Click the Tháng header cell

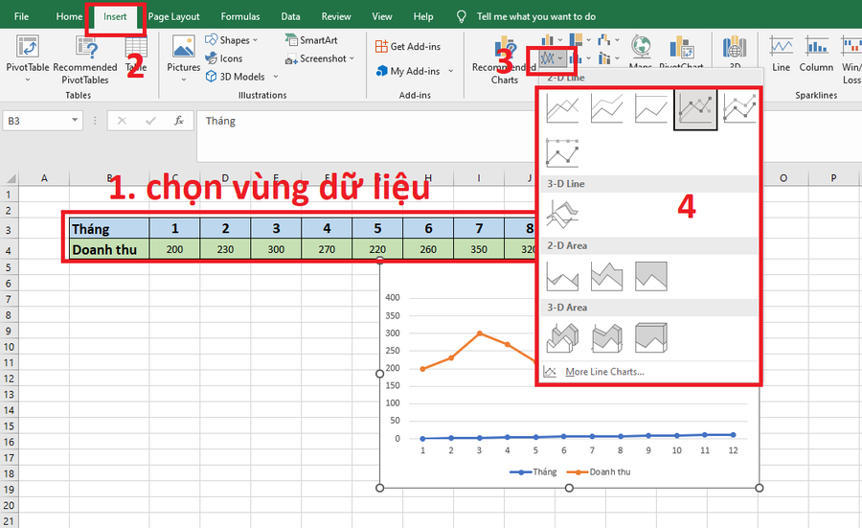click(109, 228)
